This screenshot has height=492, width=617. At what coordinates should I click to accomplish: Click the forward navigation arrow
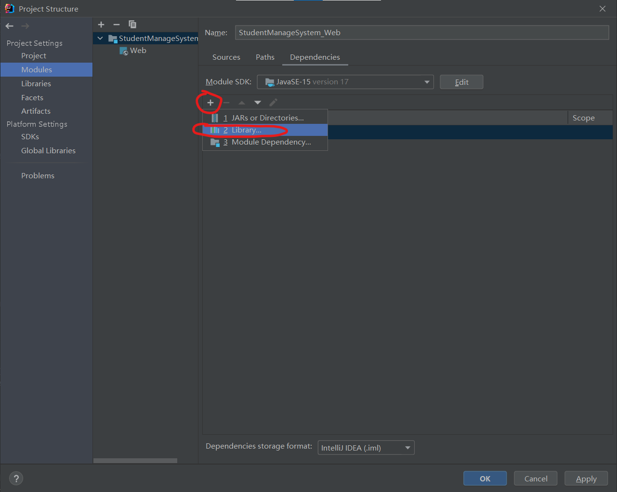tap(25, 26)
